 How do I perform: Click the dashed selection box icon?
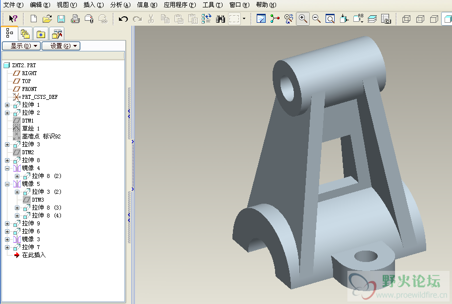(234, 19)
